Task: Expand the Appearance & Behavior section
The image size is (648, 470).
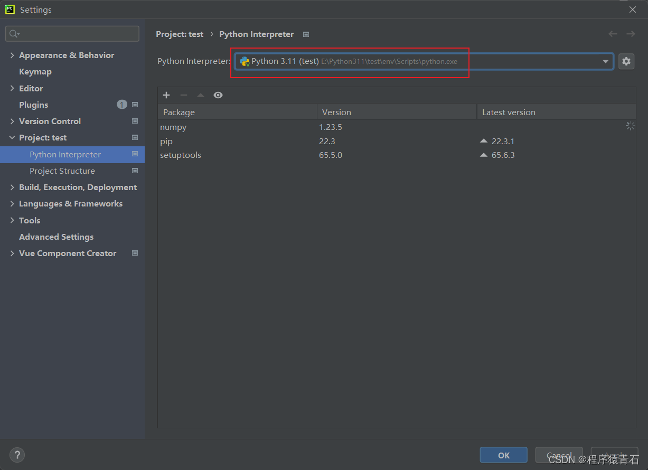Action: coord(12,55)
